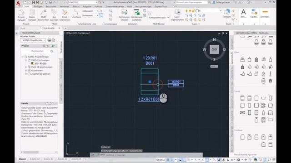
Task: Expand the Rohrklassen tree node
Action: [x=26, y=70]
